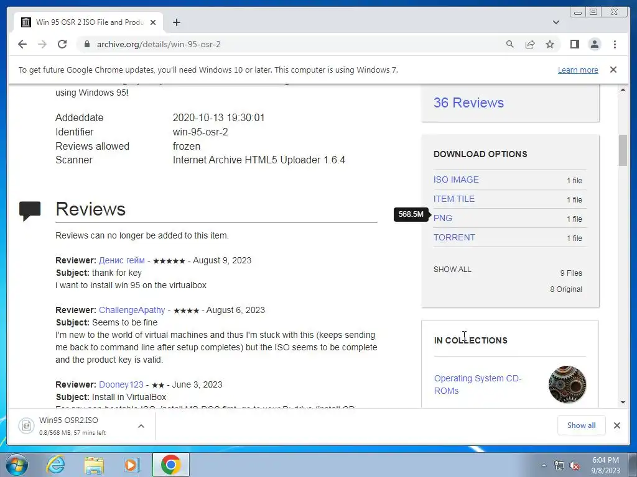
Task: Show hidden system tray icons
Action: coord(544,465)
